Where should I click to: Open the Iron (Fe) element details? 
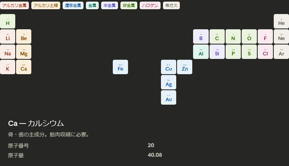click(120, 67)
